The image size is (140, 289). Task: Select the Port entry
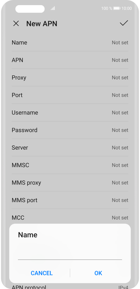(x=70, y=95)
